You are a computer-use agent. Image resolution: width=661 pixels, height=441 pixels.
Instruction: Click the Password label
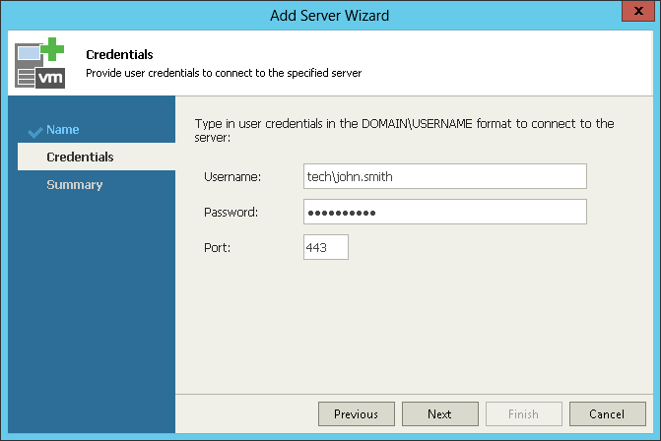coord(231,213)
